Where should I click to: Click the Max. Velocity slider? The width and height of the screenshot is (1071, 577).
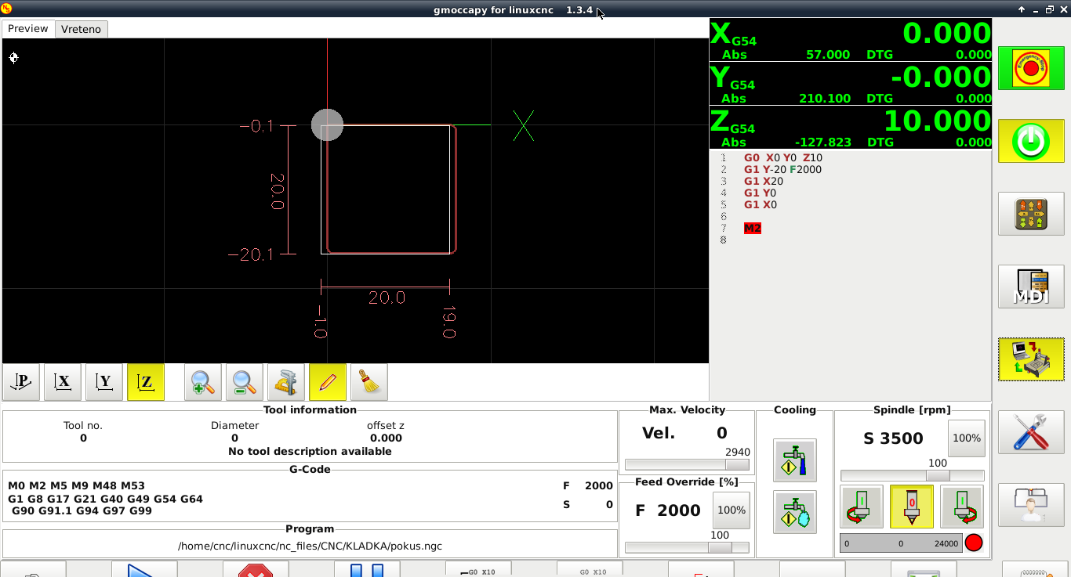click(x=686, y=464)
